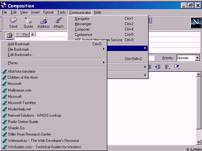Open the Insert menu
202x151 pixels.
pos(35,12)
